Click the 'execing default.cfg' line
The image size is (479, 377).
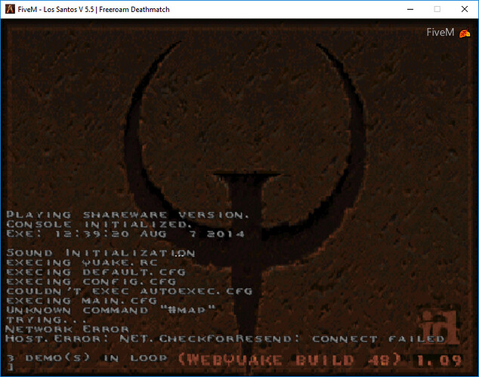tap(96, 272)
